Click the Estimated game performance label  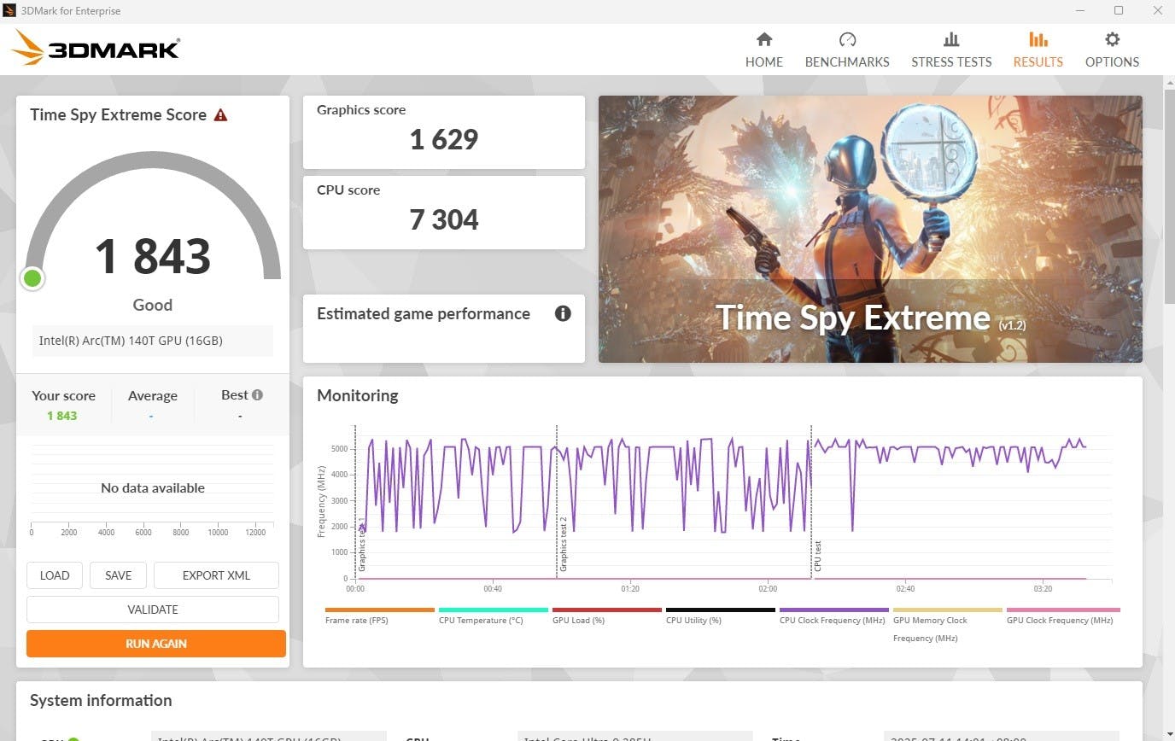(x=424, y=313)
